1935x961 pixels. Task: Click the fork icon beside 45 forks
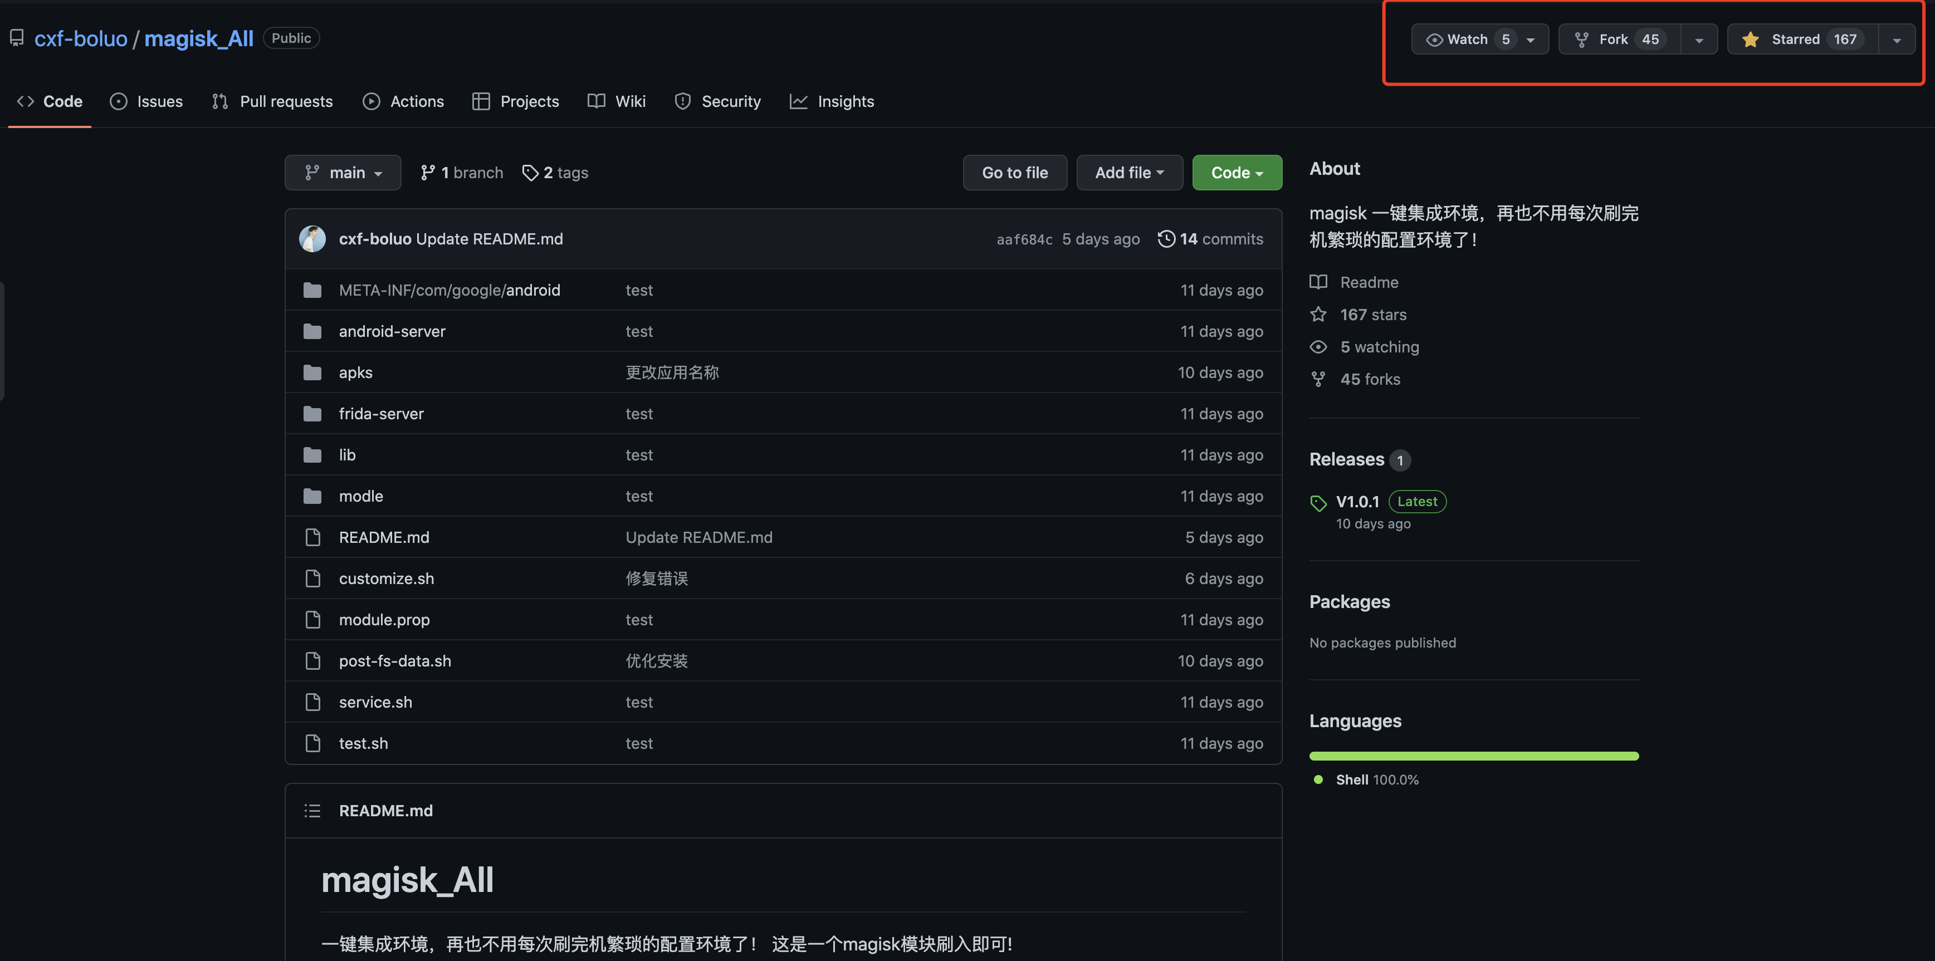tap(1318, 379)
